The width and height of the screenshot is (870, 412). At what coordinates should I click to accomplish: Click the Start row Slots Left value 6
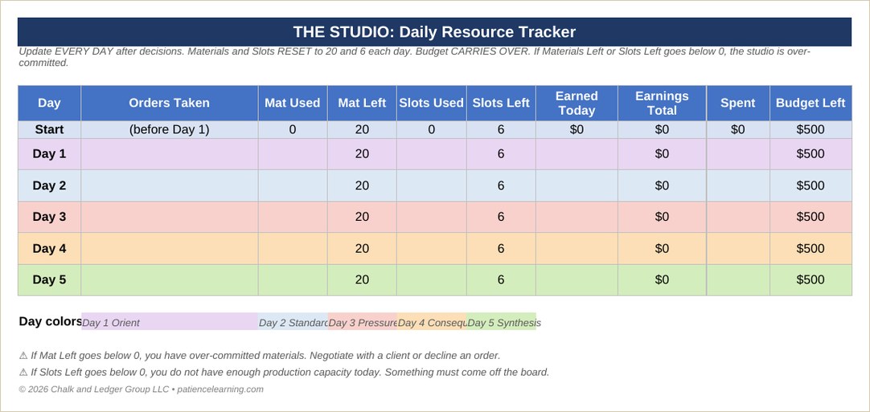pos(501,130)
